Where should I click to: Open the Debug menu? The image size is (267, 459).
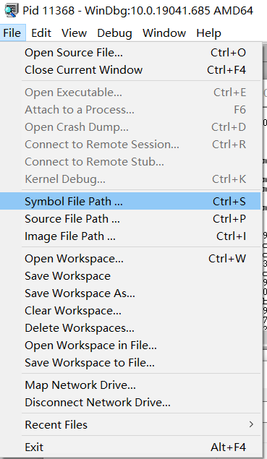[x=114, y=33]
